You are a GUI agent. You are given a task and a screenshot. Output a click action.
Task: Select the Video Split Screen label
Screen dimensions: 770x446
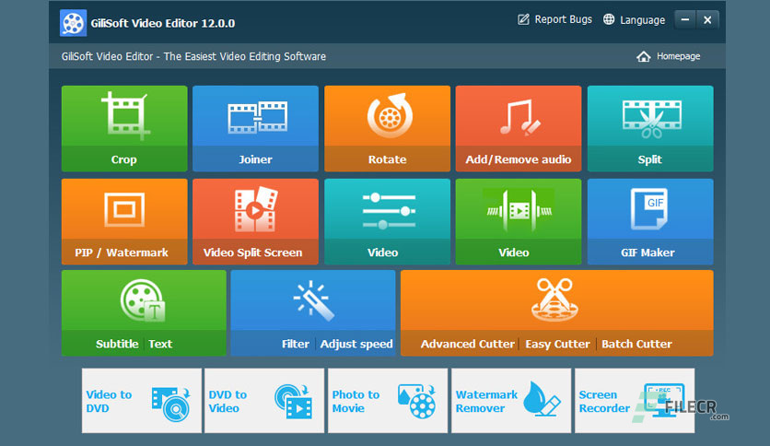point(253,252)
